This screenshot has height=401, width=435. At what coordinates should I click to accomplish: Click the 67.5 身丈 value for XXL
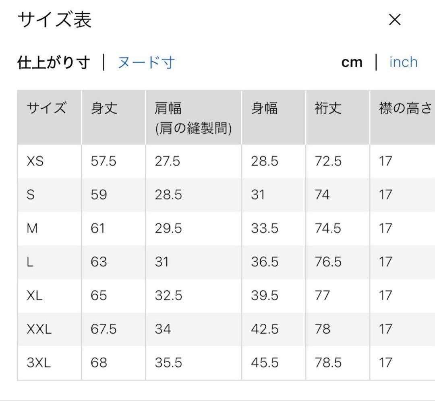pos(104,329)
